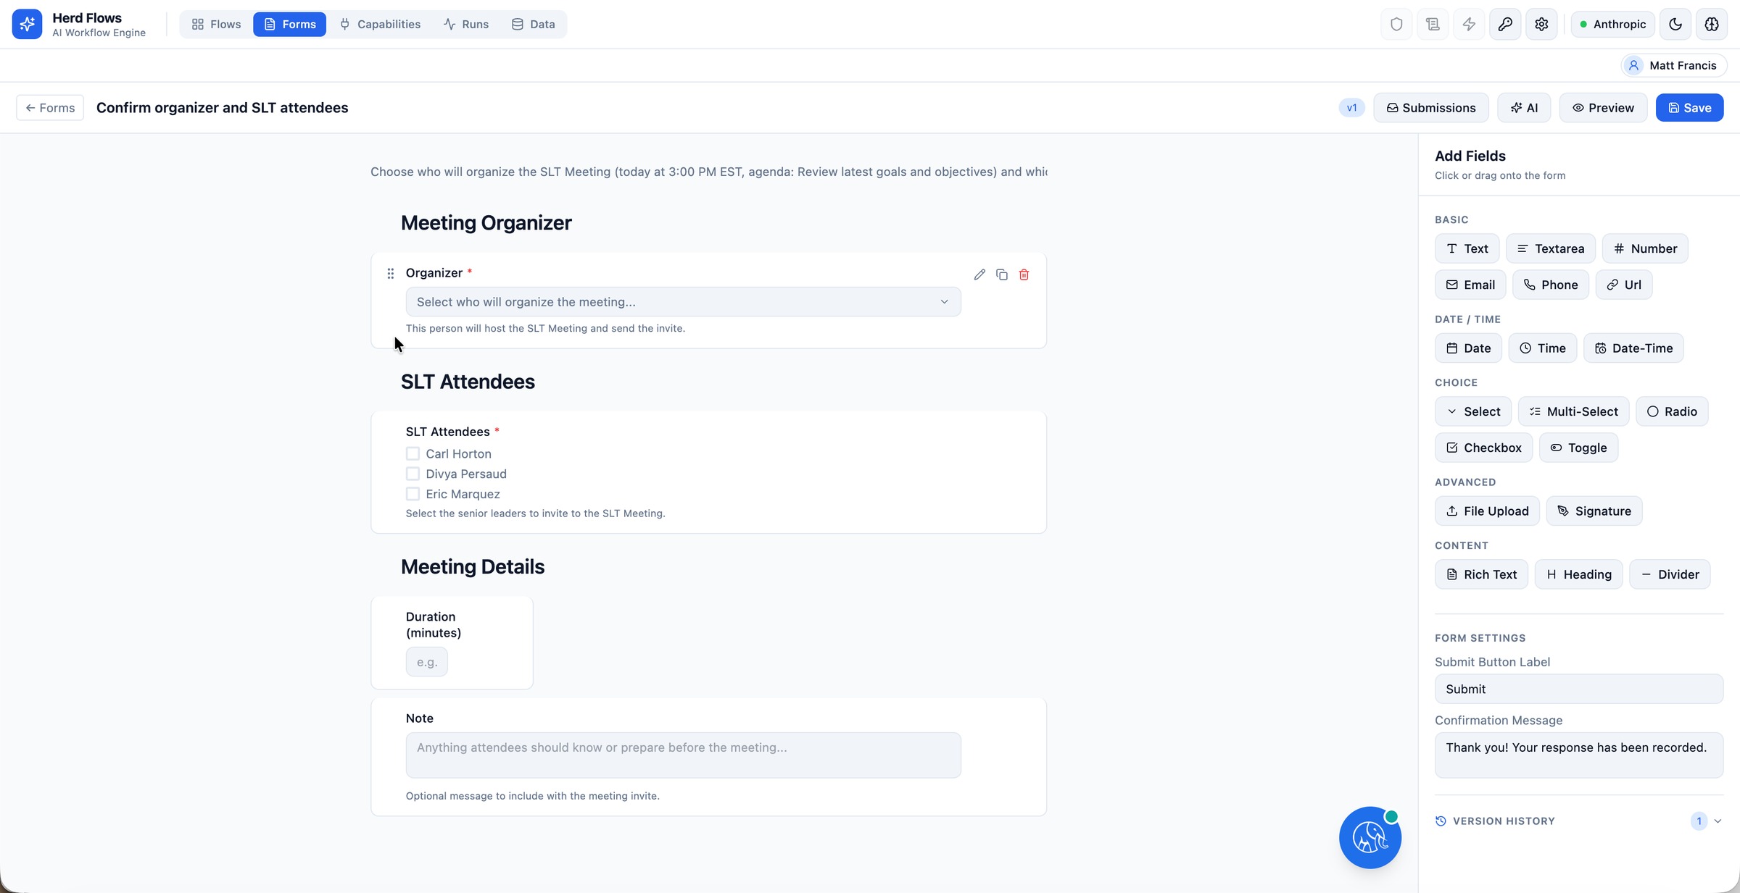Image resolution: width=1740 pixels, height=893 pixels.
Task: Open the settings gear icon
Action: 1541,25
